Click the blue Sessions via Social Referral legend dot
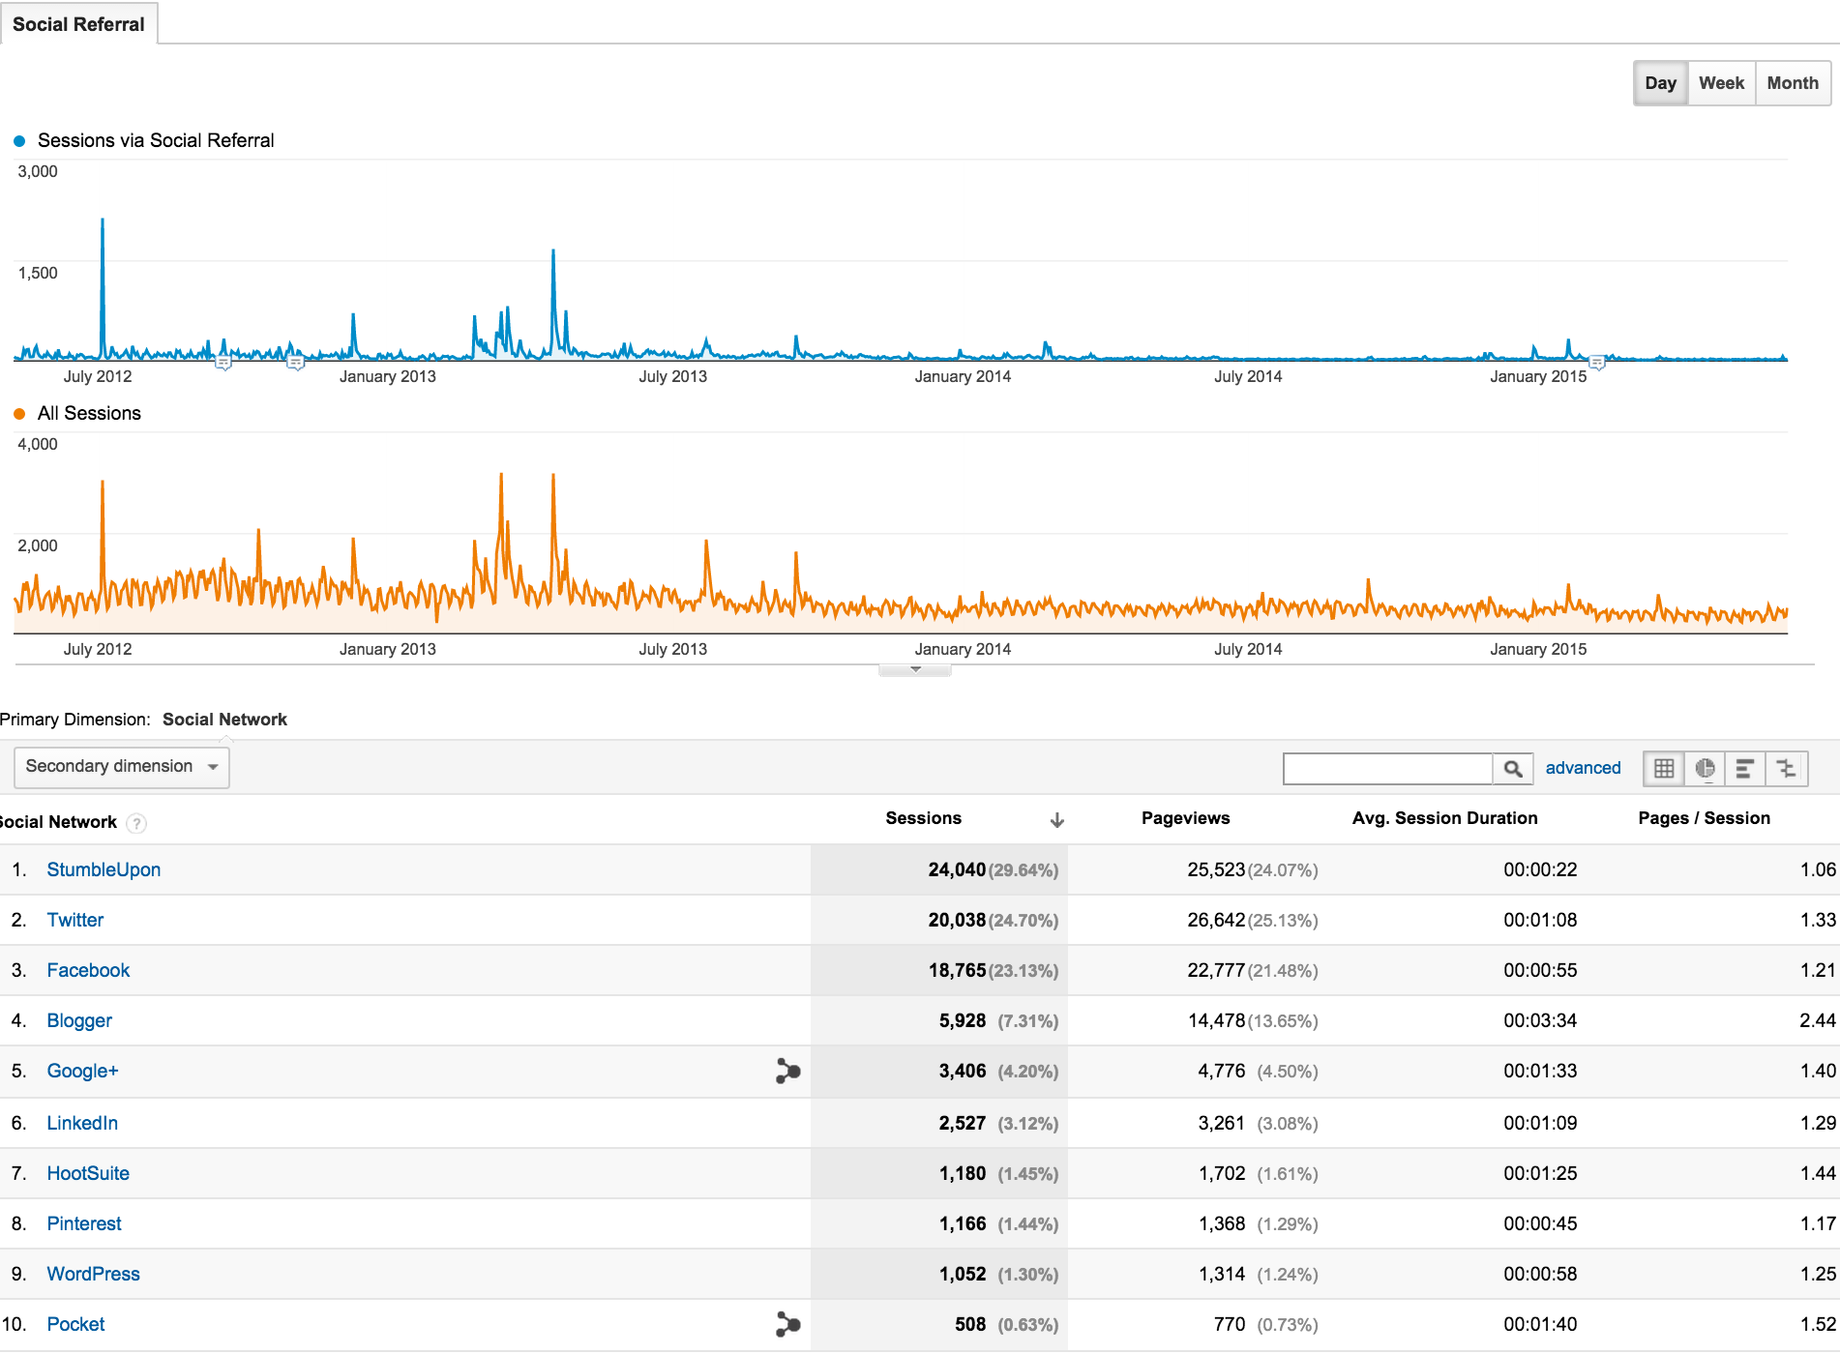This screenshot has width=1840, height=1354. click(x=19, y=141)
